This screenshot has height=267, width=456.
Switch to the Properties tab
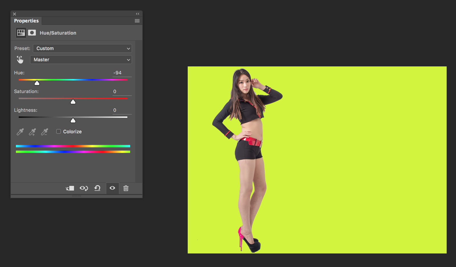pyautogui.click(x=26, y=20)
